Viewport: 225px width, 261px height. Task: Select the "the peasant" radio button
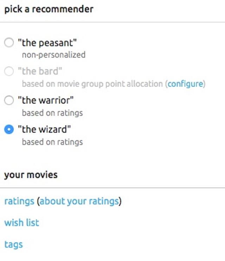point(9,43)
